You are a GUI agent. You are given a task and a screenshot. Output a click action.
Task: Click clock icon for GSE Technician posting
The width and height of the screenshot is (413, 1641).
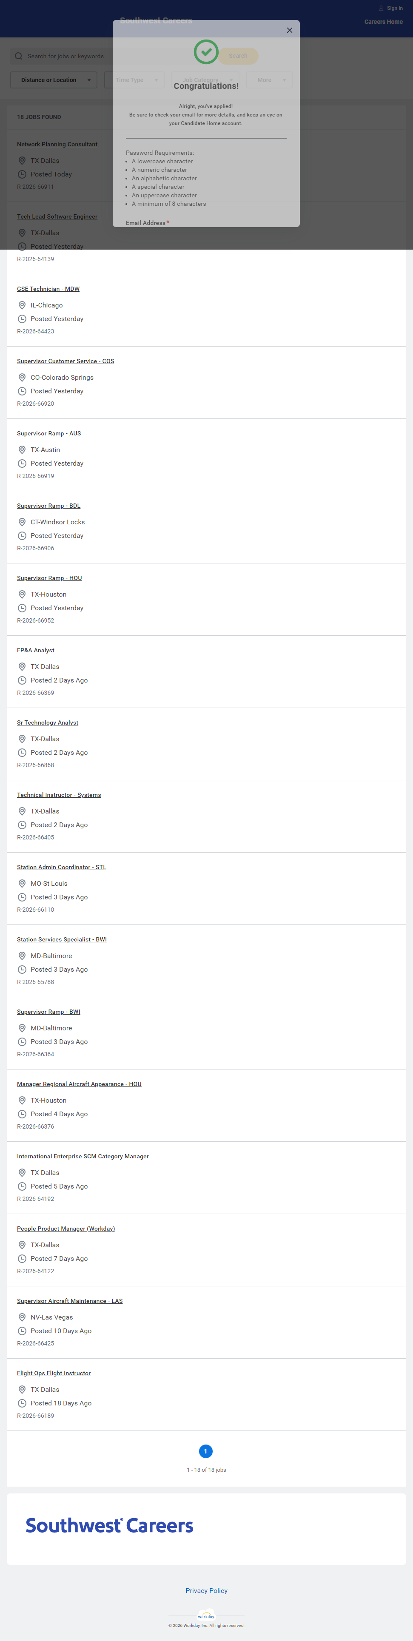pyautogui.click(x=22, y=319)
